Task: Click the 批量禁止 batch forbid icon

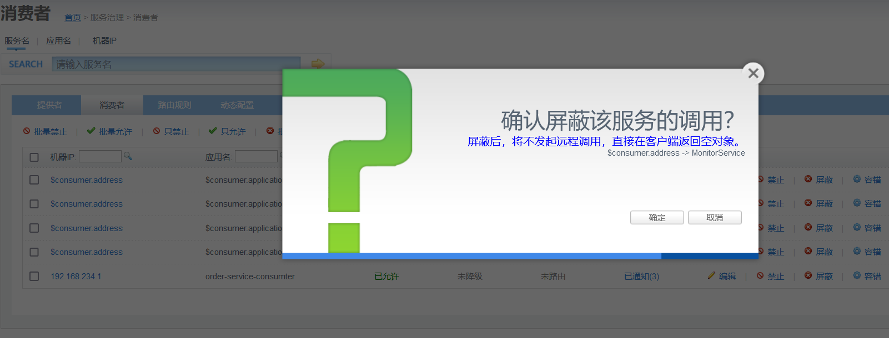Action: [27, 131]
